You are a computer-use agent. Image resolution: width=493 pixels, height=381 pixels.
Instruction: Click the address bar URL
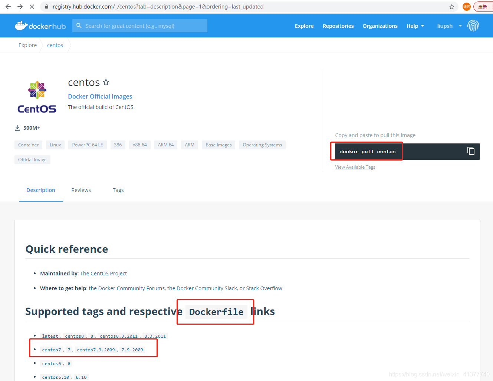click(158, 7)
